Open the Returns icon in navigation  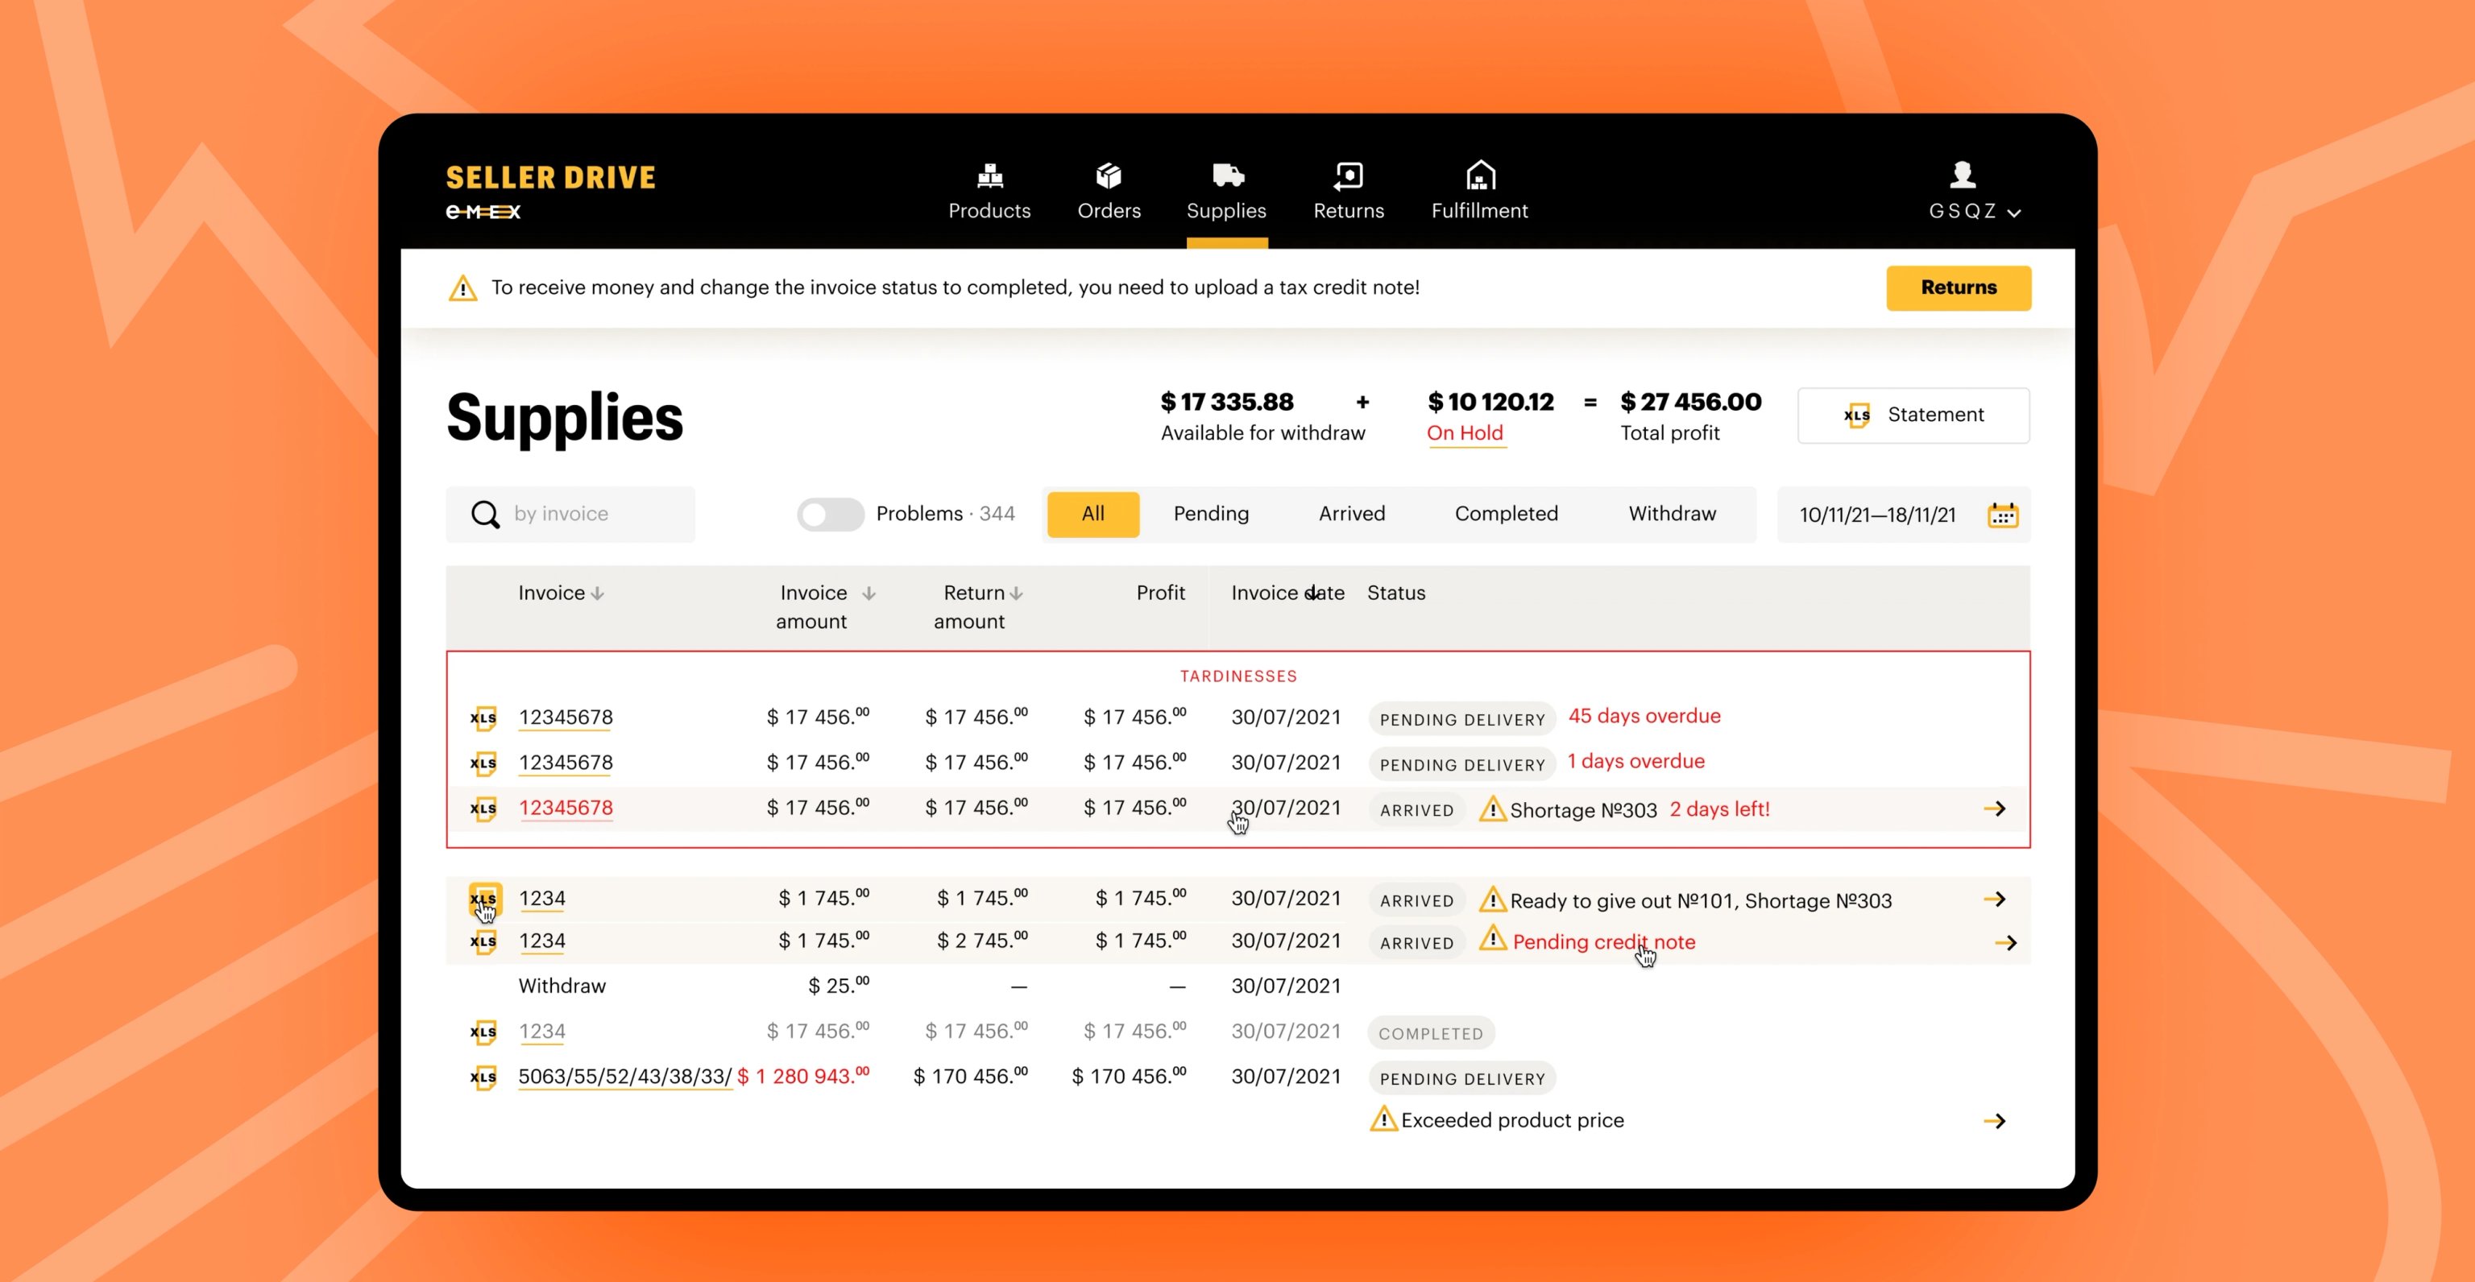[1348, 175]
